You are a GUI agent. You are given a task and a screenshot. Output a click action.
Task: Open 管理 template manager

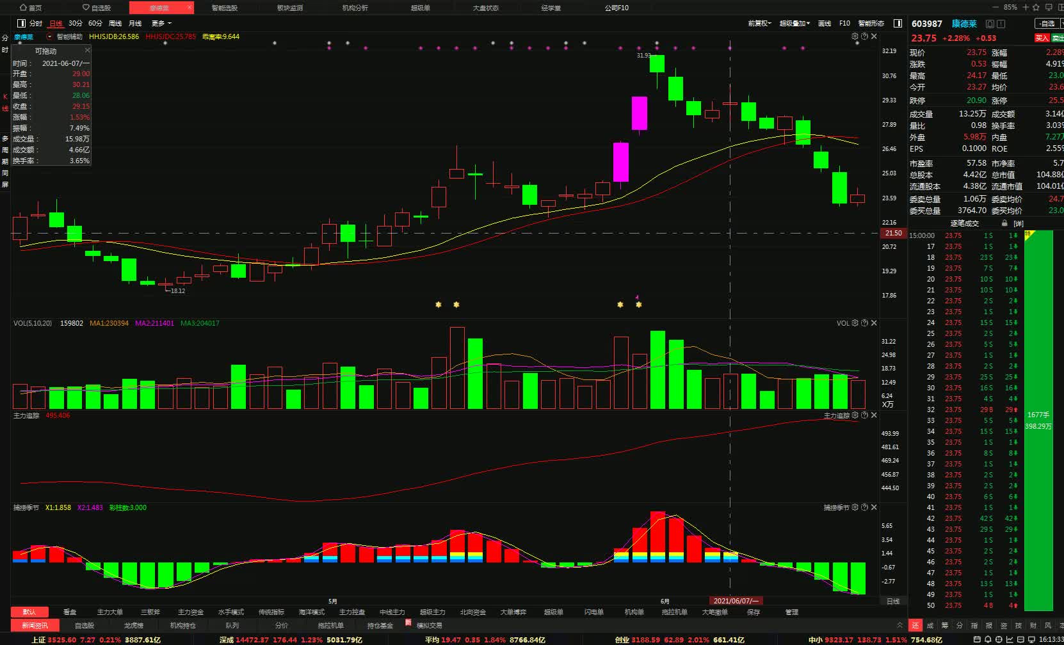792,612
